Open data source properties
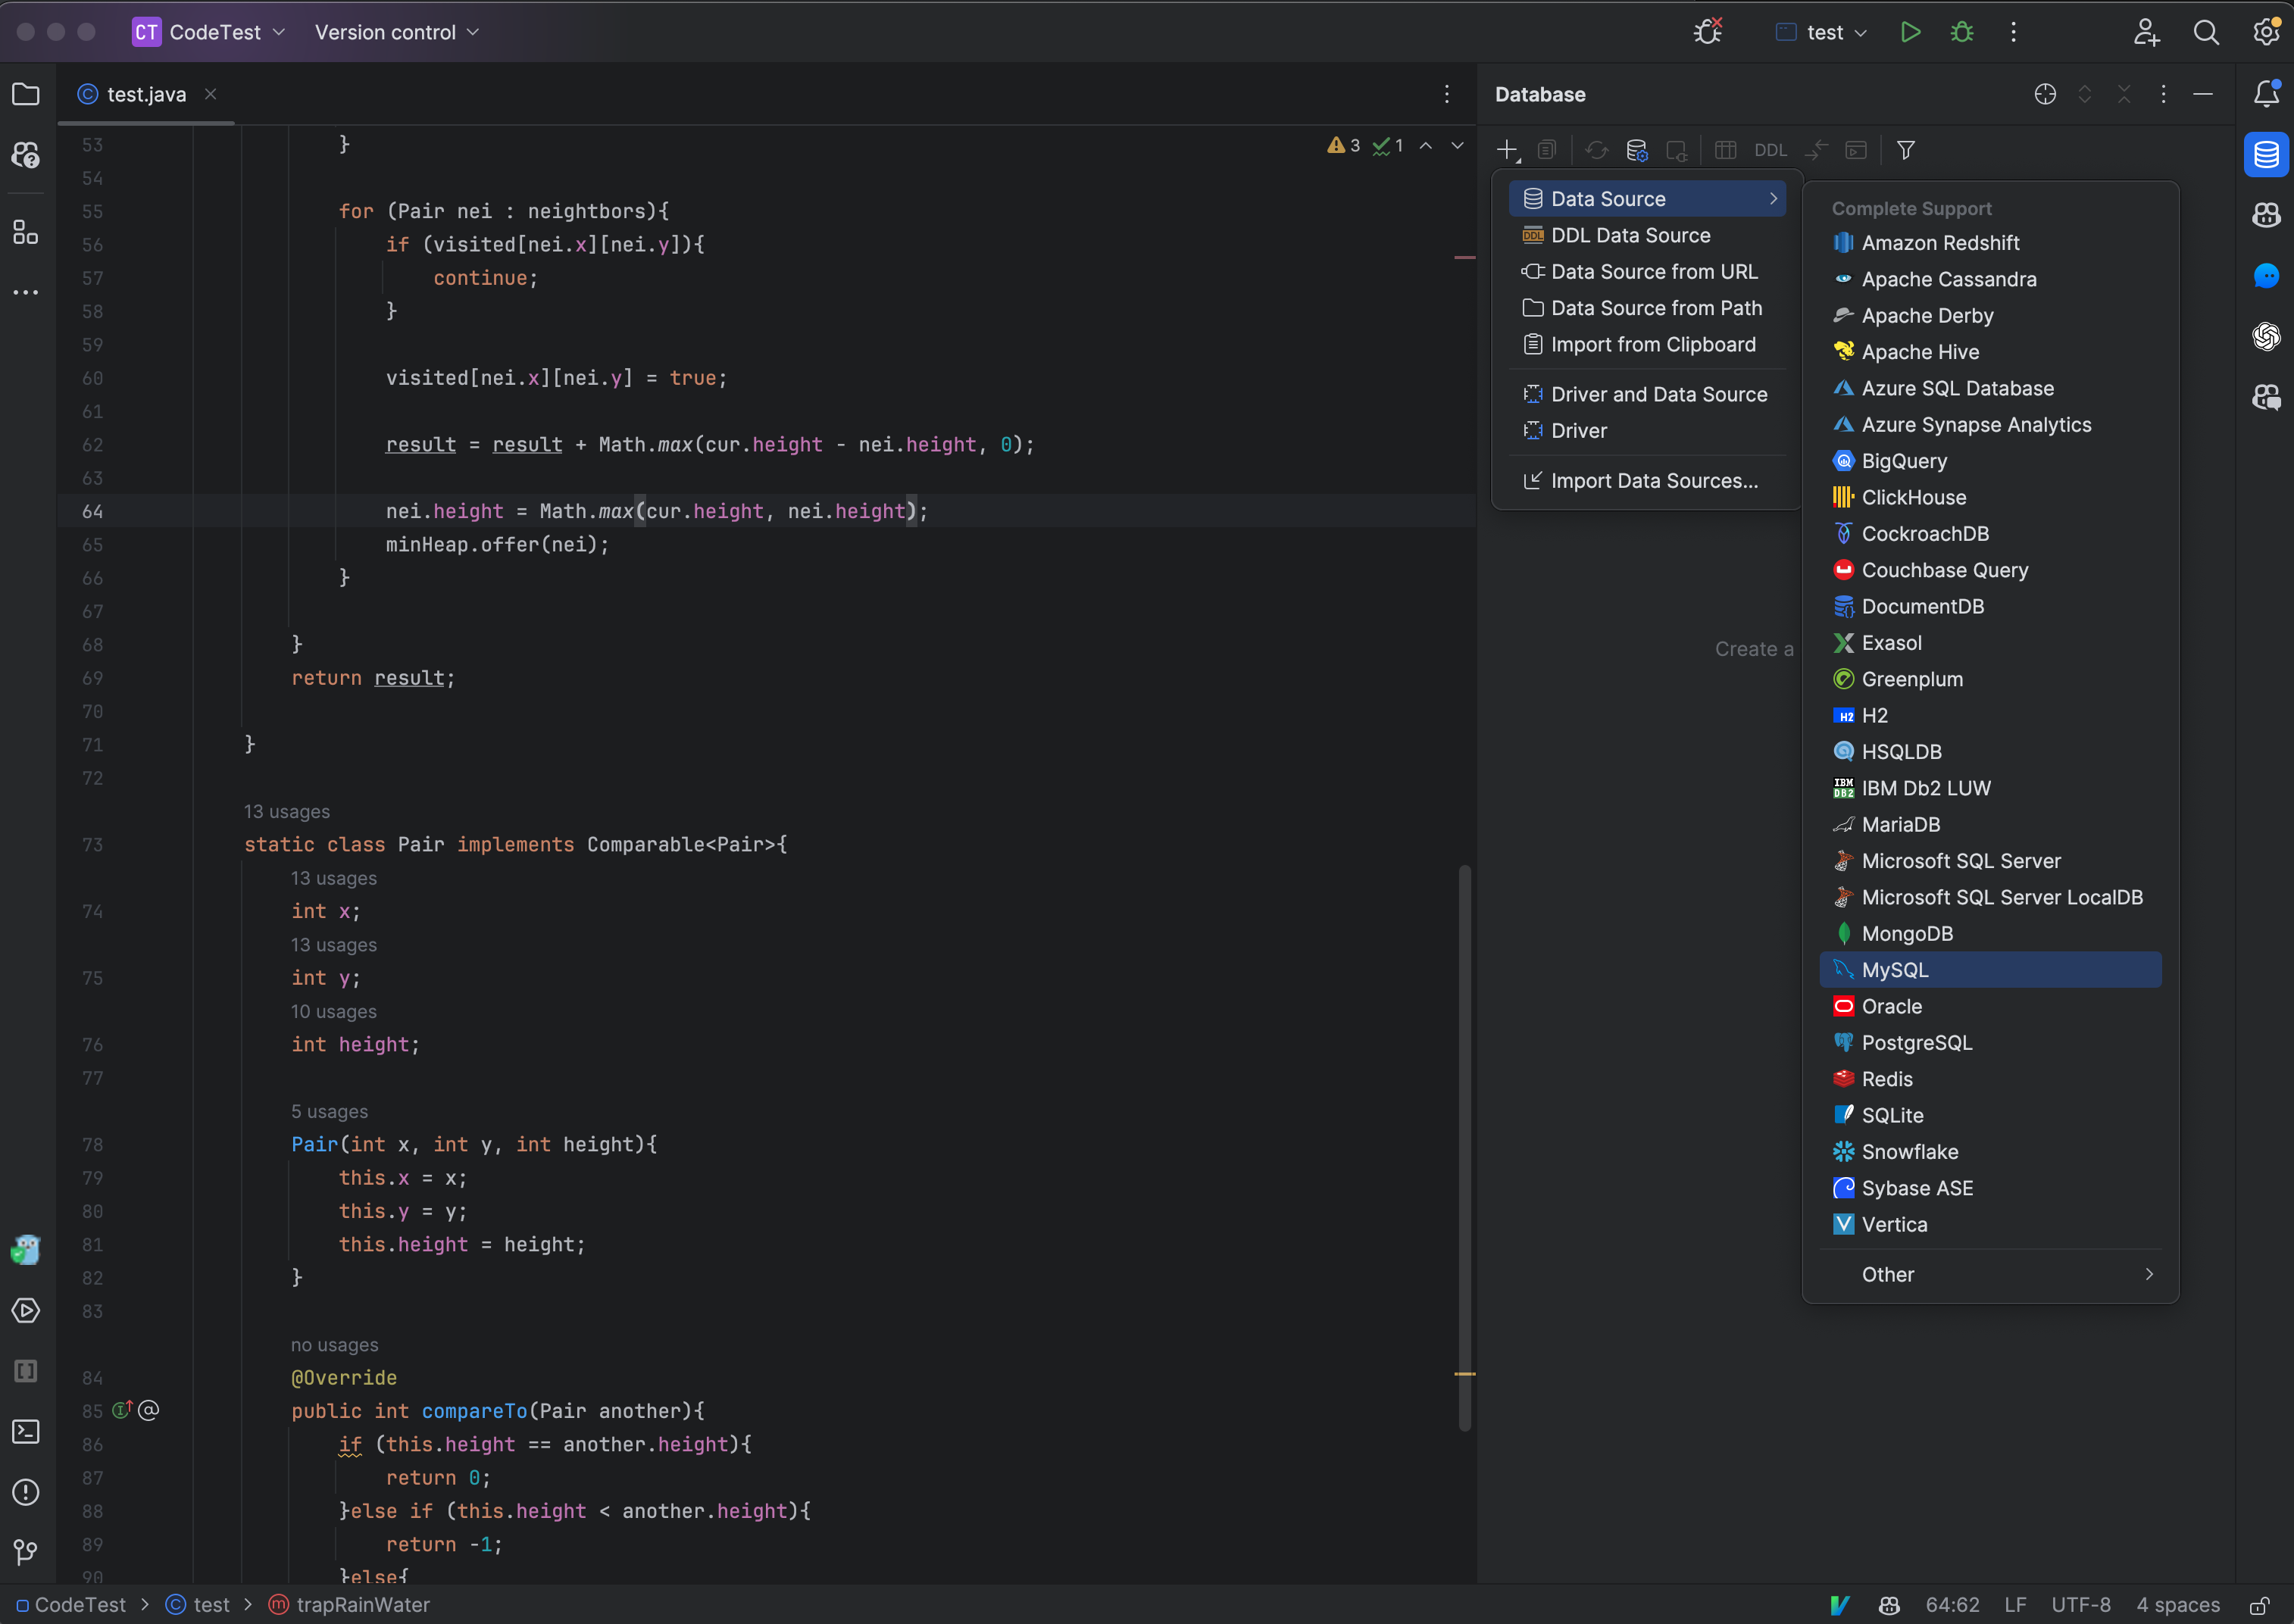2294x1624 pixels. [1637, 150]
